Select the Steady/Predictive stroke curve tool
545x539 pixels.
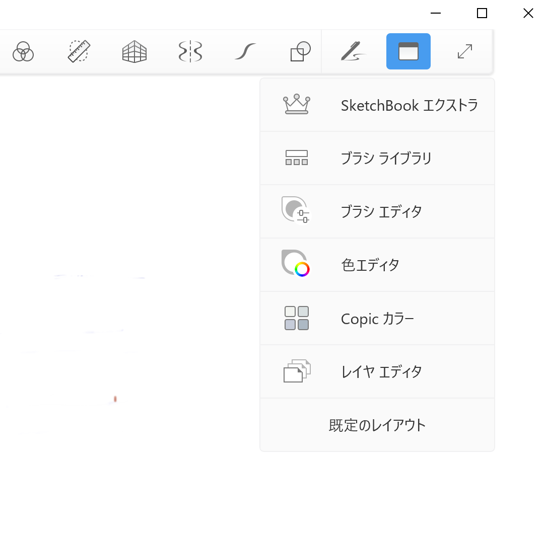pyautogui.click(x=245, y=51)
